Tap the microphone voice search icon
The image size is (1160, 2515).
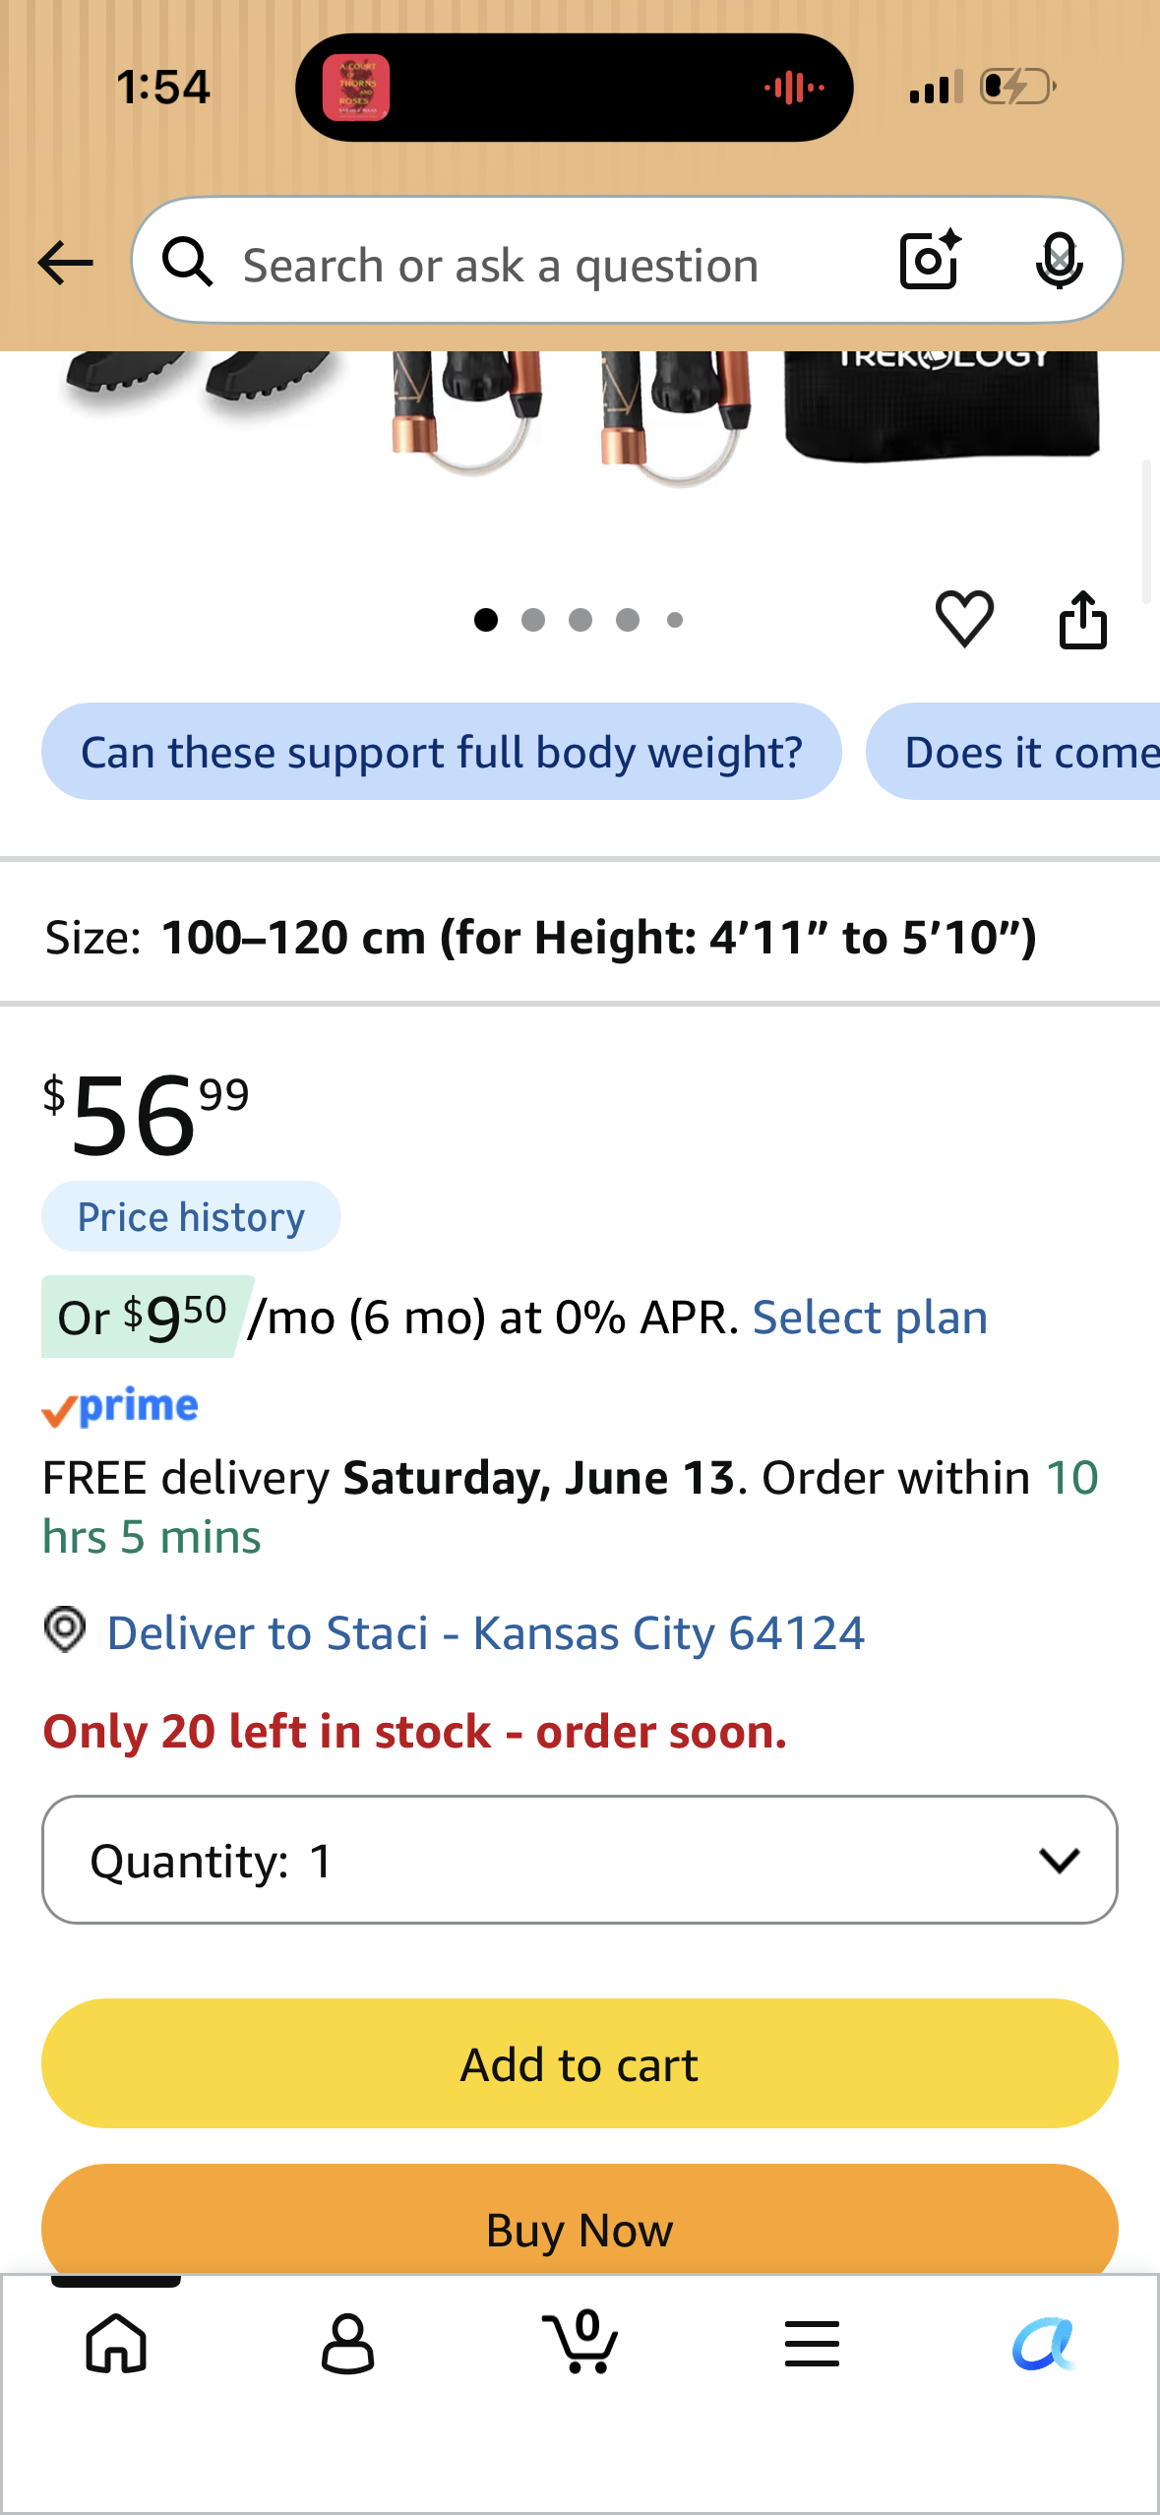coord(1059,261)
